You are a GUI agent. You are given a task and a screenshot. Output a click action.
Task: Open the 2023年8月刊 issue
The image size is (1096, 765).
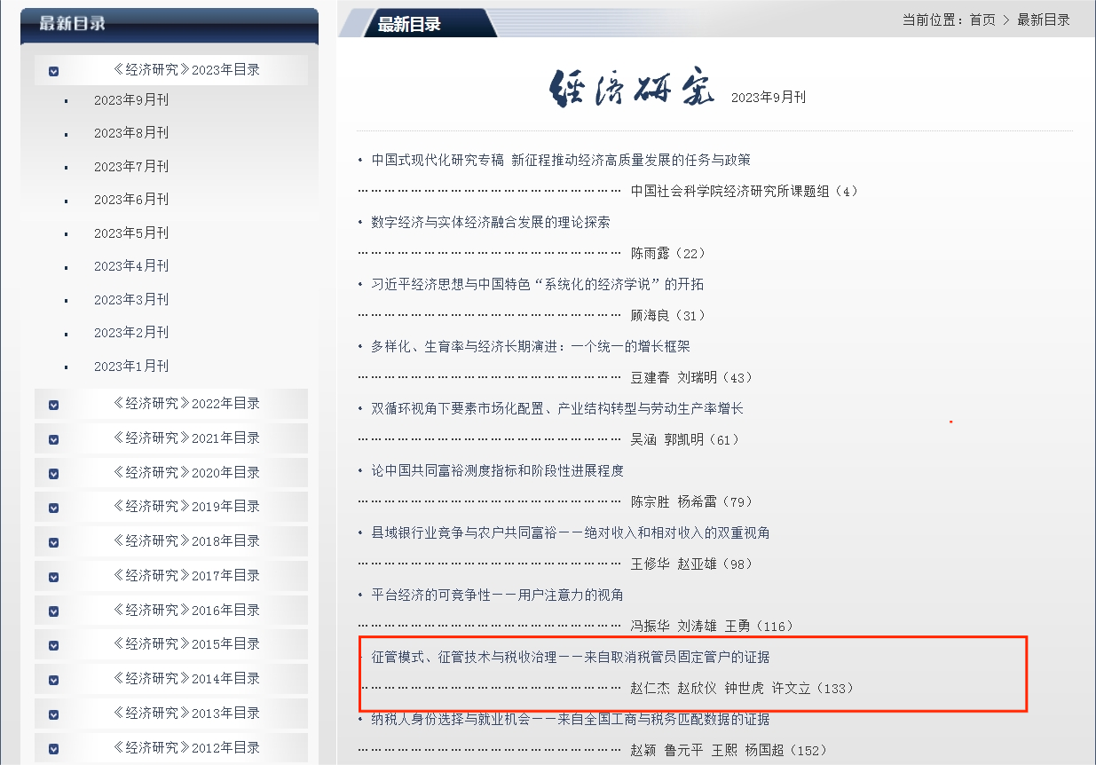(x=131, y=133)
